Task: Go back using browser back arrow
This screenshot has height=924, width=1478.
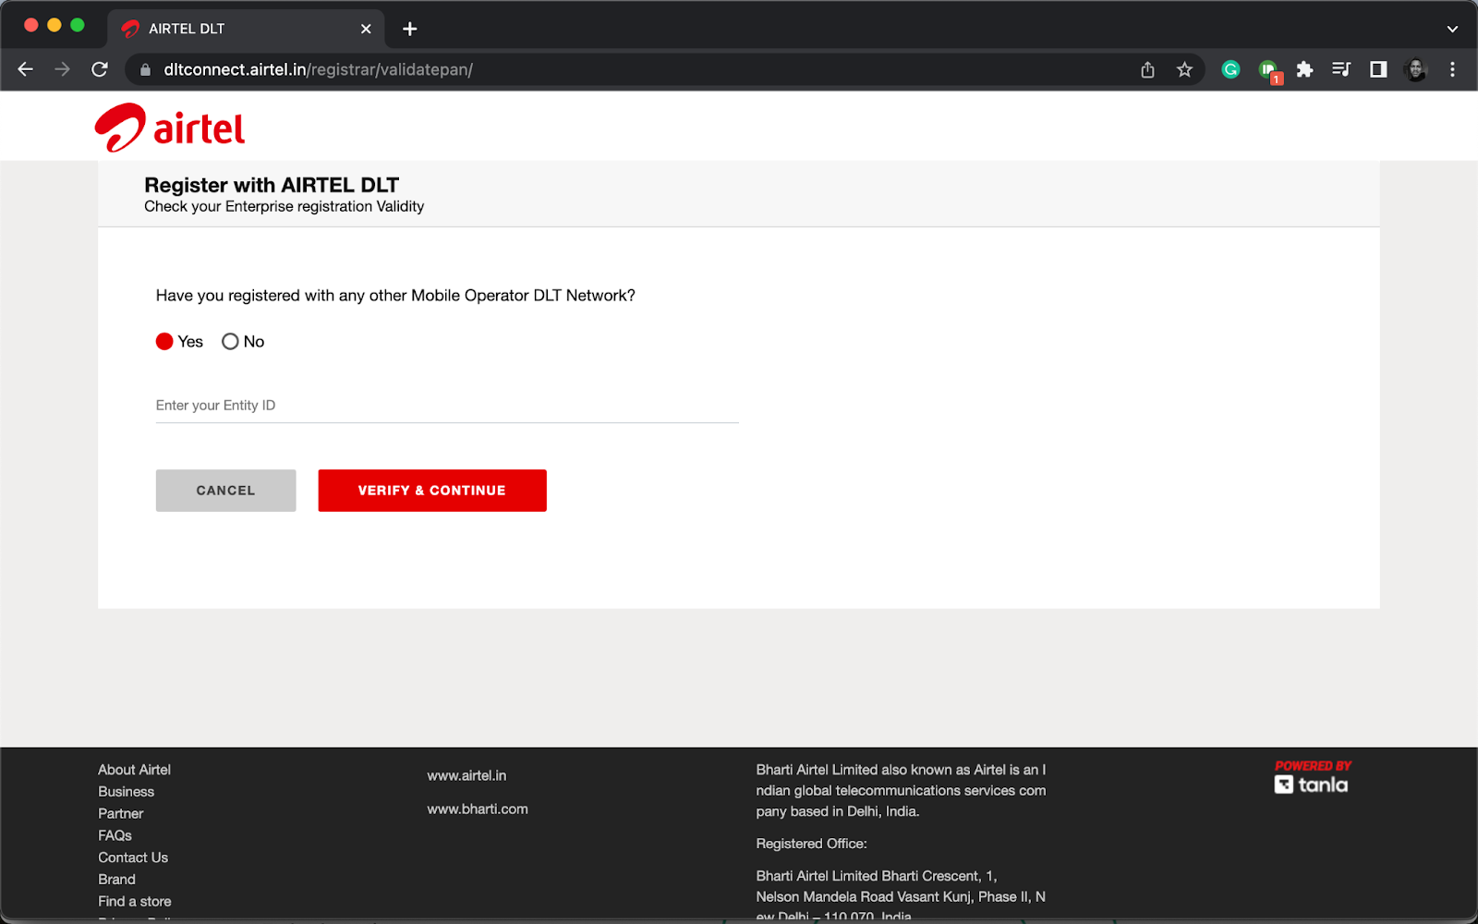Action: point(25,69)
